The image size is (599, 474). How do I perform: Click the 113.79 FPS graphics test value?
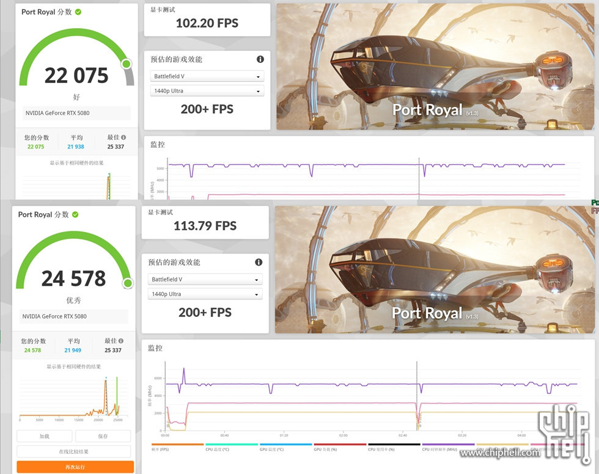205,226
